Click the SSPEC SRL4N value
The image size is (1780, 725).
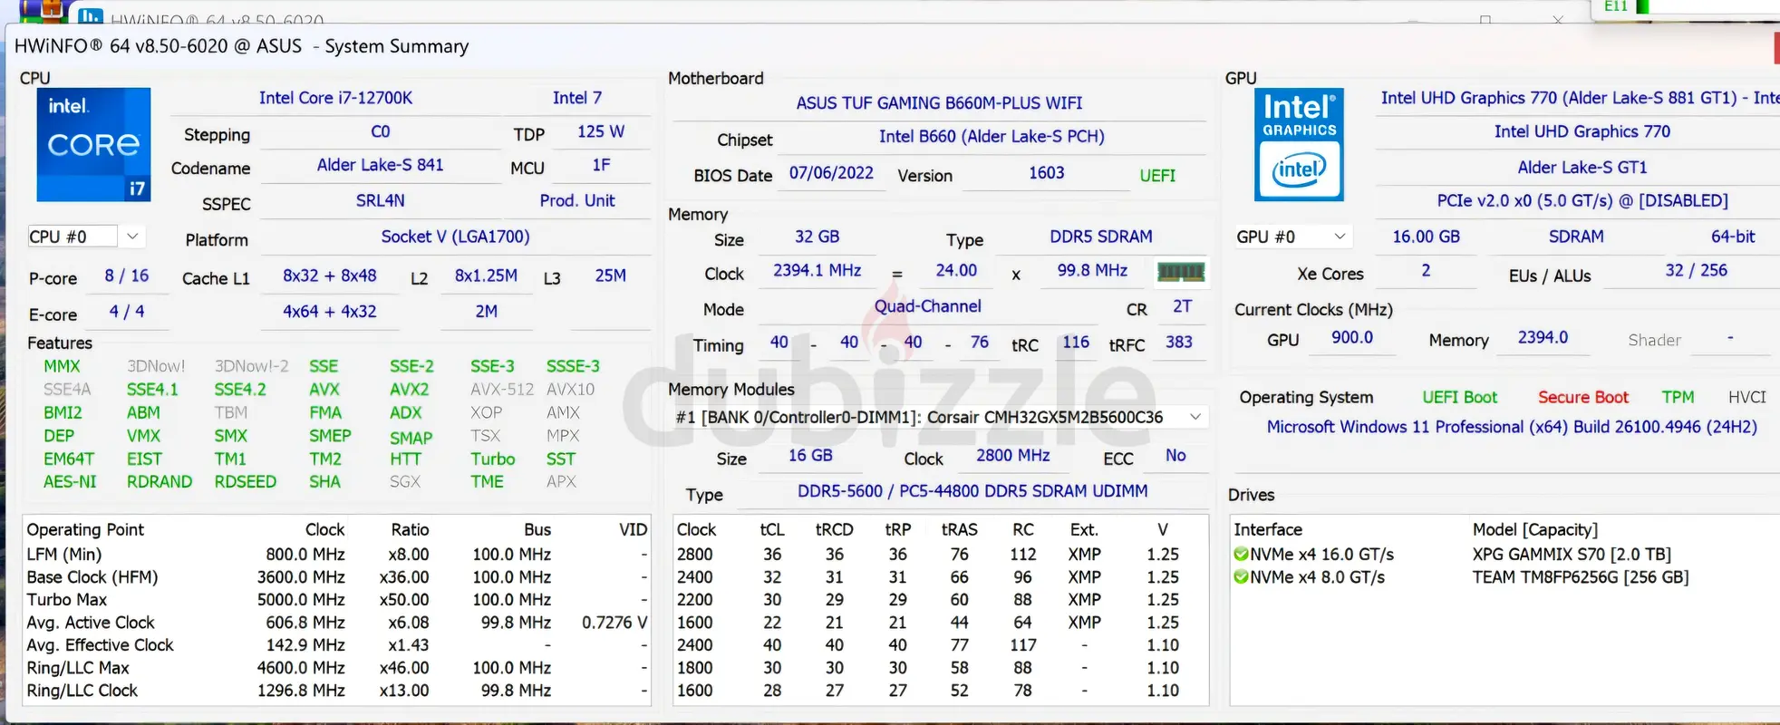pyautogui.click(x=381, y=200)
